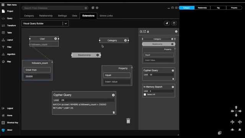Pan the graph view up arrow
This screenshot has height=138, width=245.
pyautogui.click(x=236, y=107)
